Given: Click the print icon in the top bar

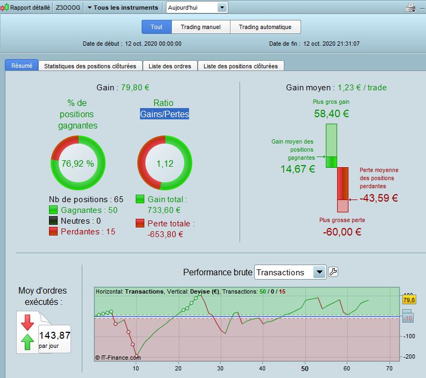Looking at the screenshot, I should pyautogui.click(x=410, y=8).
